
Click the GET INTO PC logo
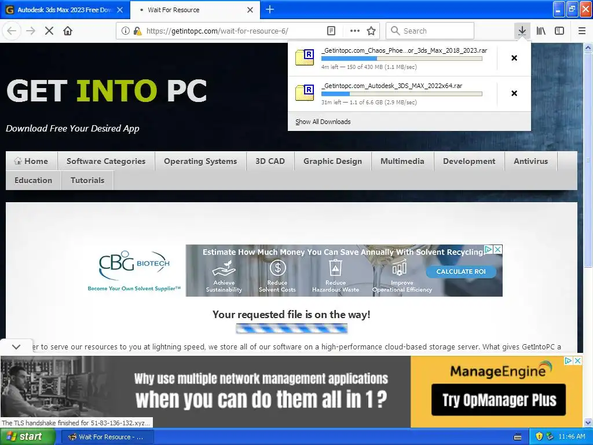pyautogui.click(x=107, y=91)
